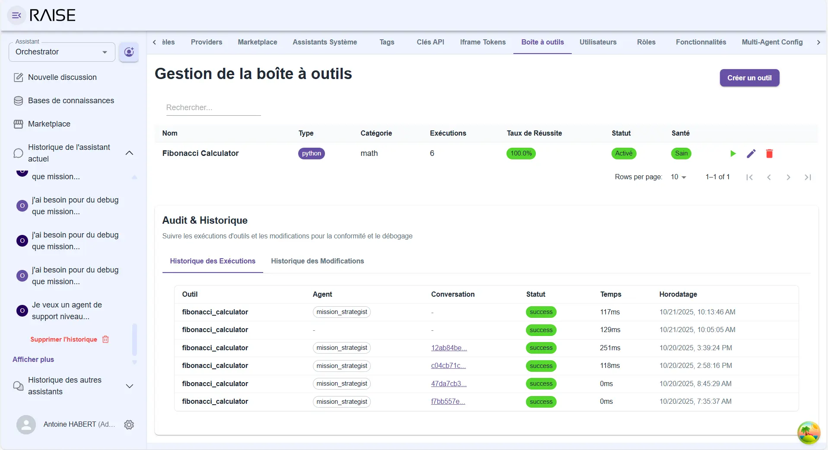Click the palm tree floating icon
Viewport: 828px width, 450px height.
click(x=808, y=432)
